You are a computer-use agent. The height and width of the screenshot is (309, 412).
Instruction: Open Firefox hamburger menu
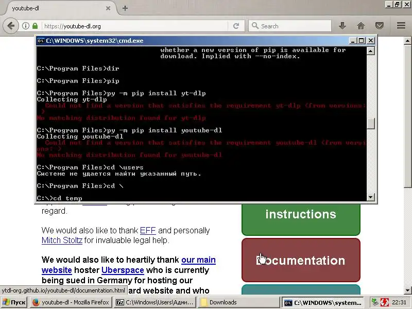(401, 25)
